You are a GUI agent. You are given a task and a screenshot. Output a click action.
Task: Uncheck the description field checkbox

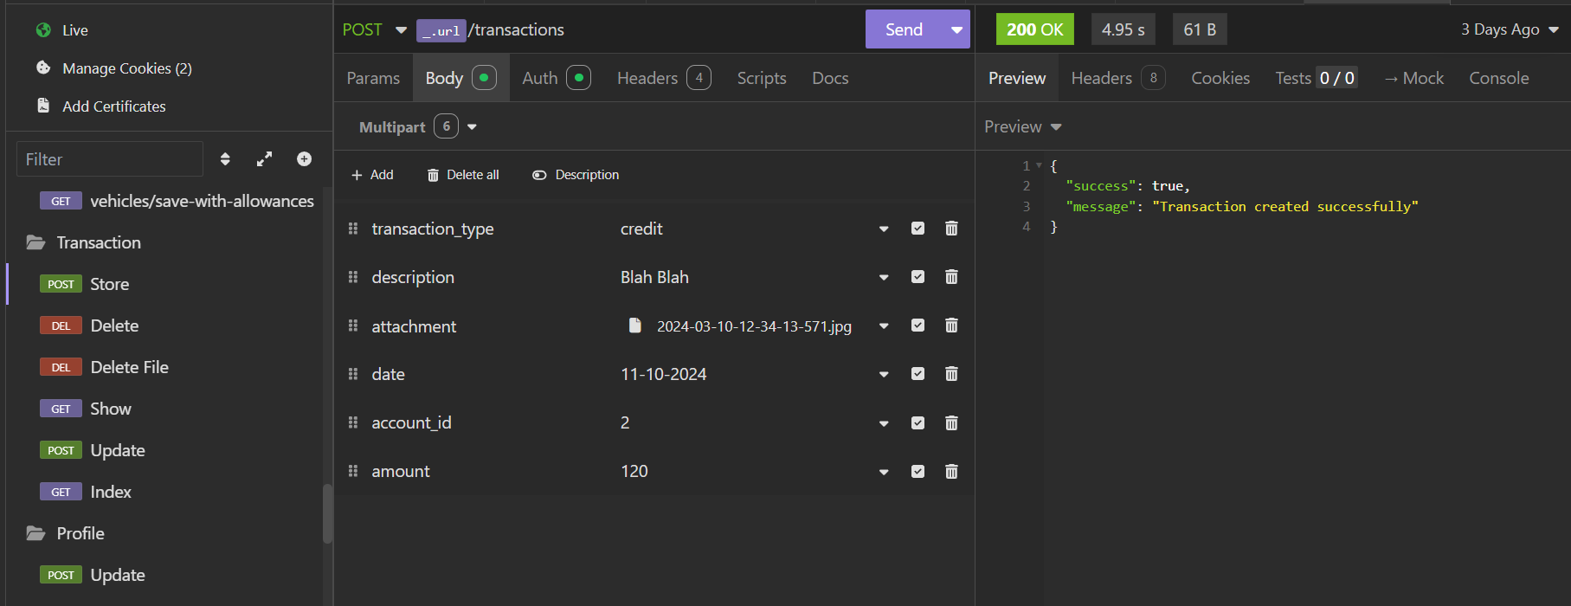tap(917, 277)
